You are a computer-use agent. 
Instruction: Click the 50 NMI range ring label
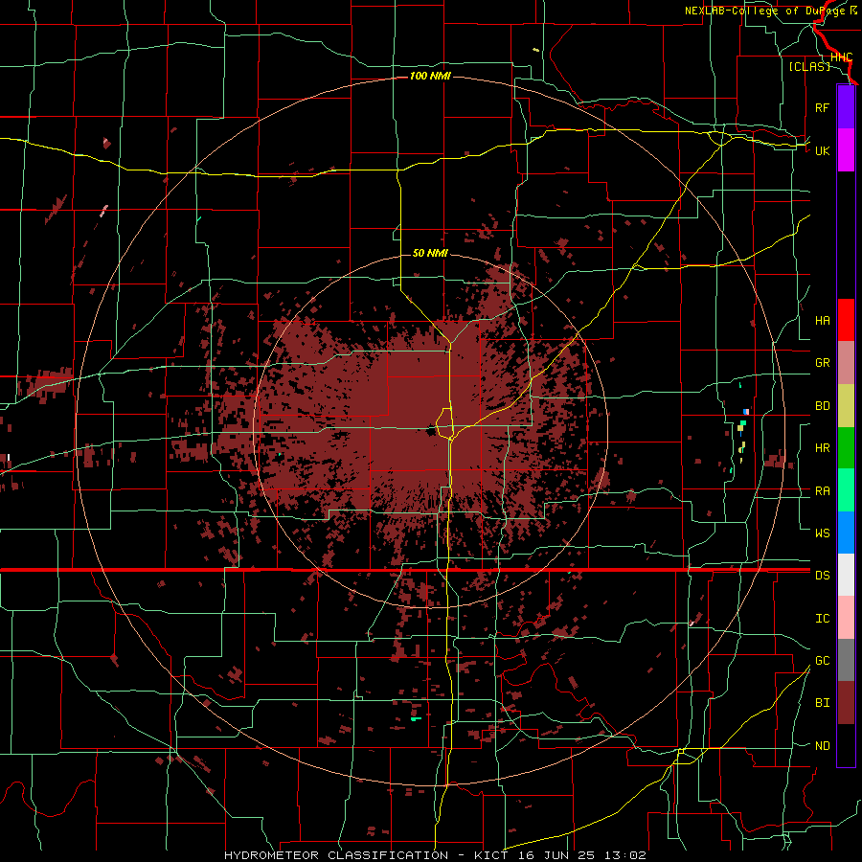coord(430,253)
